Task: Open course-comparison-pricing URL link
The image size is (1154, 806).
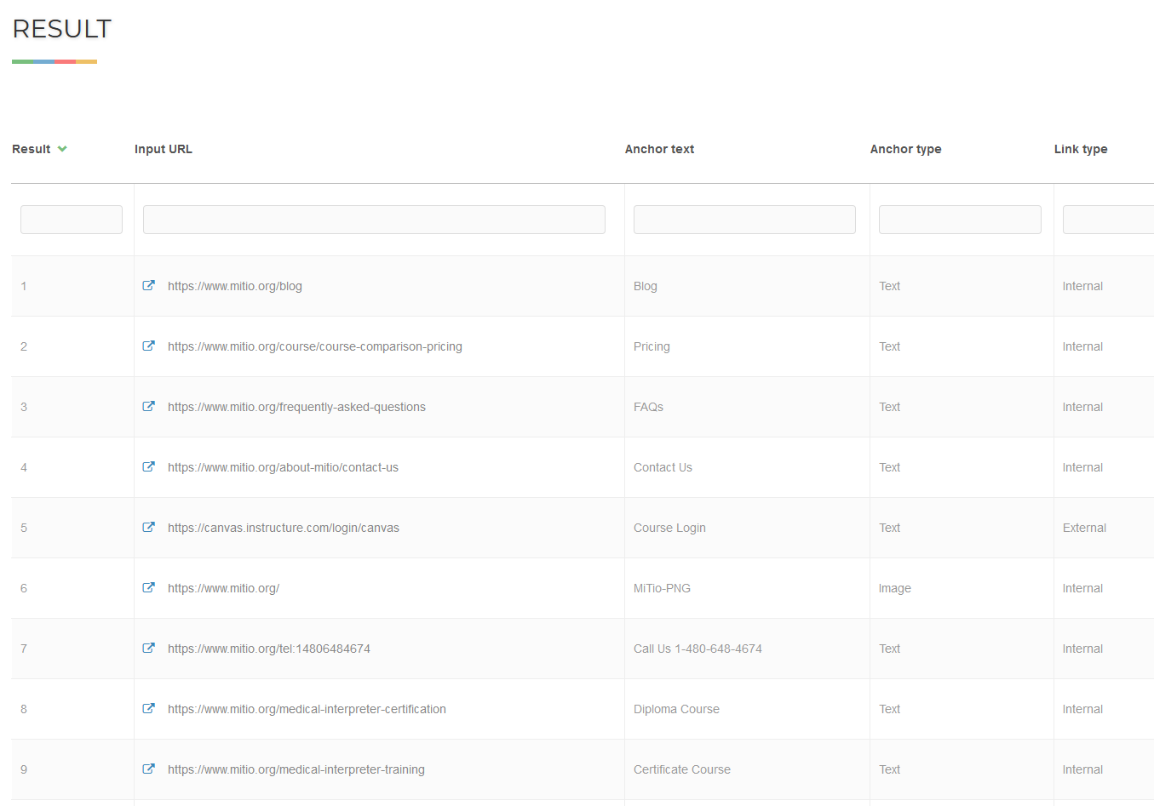Action: coord(315,346)
